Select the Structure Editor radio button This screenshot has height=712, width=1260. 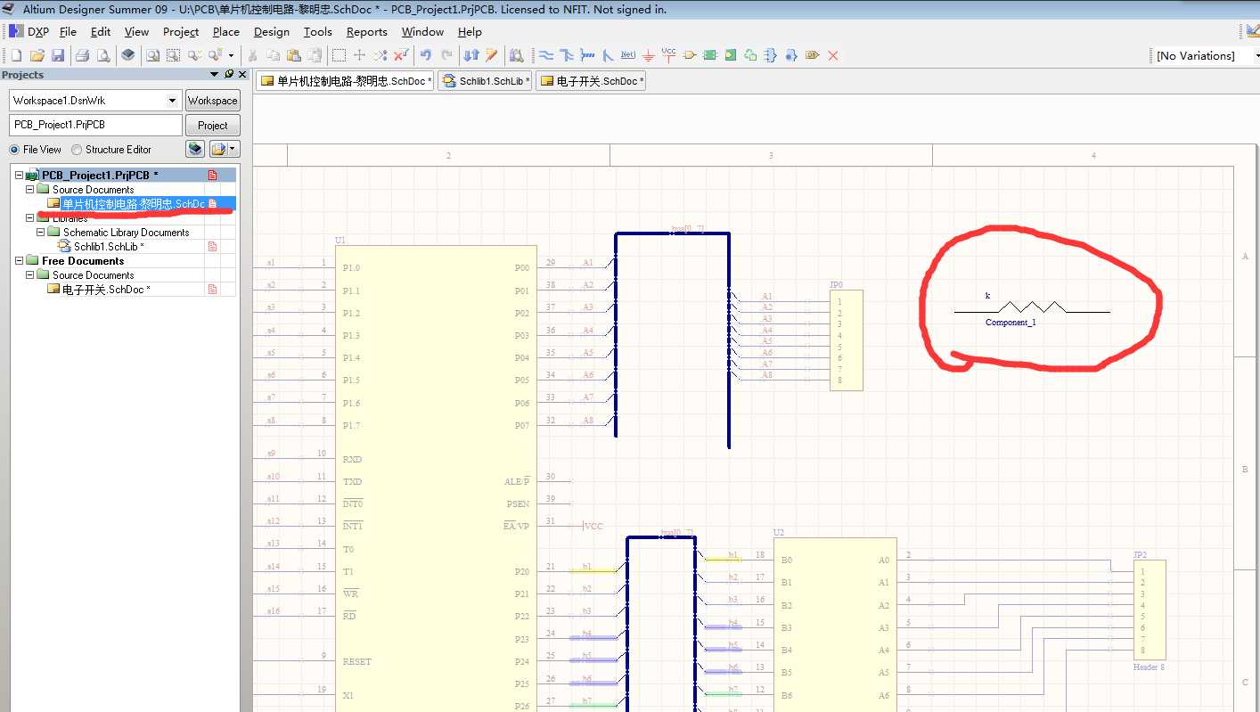coord(77,150)
